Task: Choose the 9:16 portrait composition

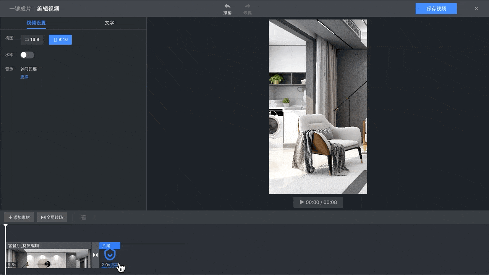Action: point(60,40)
